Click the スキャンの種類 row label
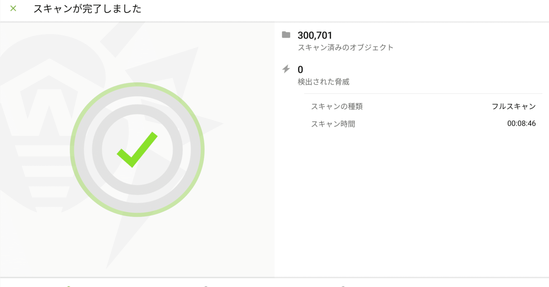 coord(337,107)
